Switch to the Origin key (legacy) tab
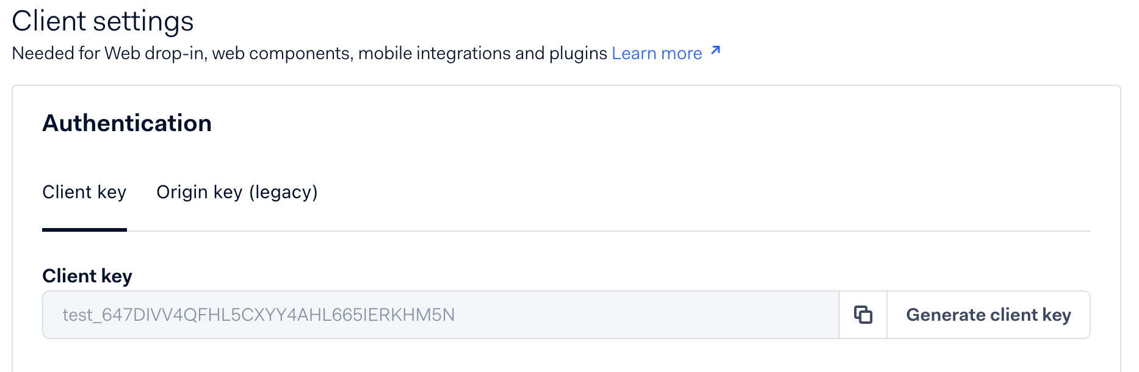This screenshot has width=1139, height=372. [x=237, y=192]
